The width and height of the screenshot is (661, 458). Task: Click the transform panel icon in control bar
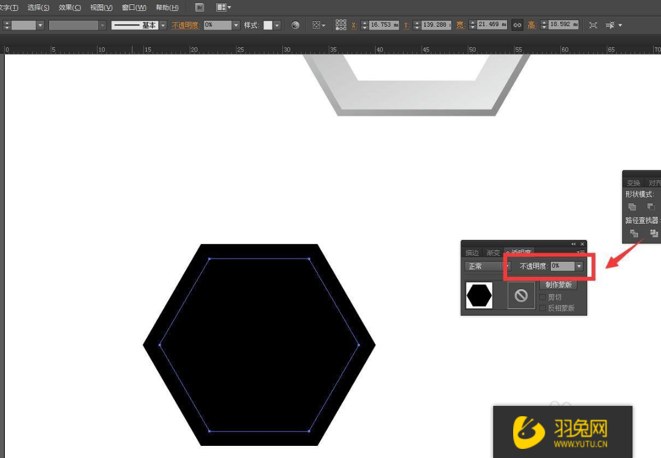click(593, 25)
